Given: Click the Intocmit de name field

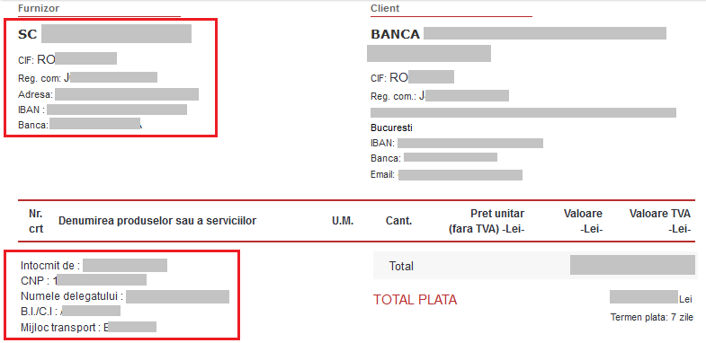Looking at the screenshot, I should [x=125, y=265].
